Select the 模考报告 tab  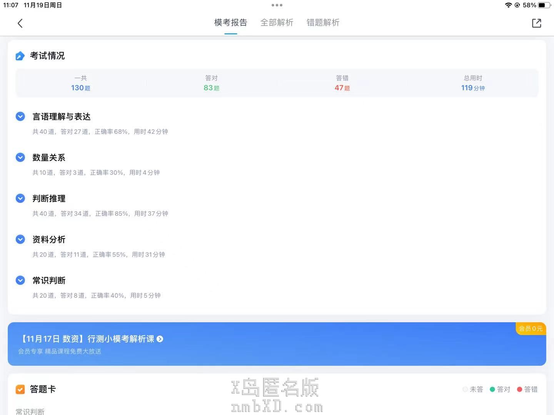tap(230, 23)
